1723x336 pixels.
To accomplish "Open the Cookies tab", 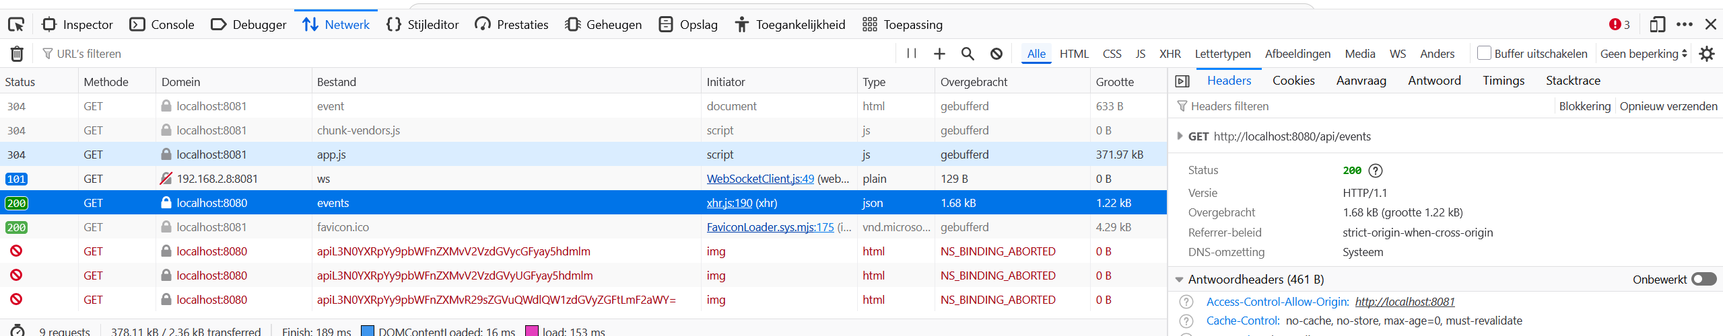I will click(1293, 81).
